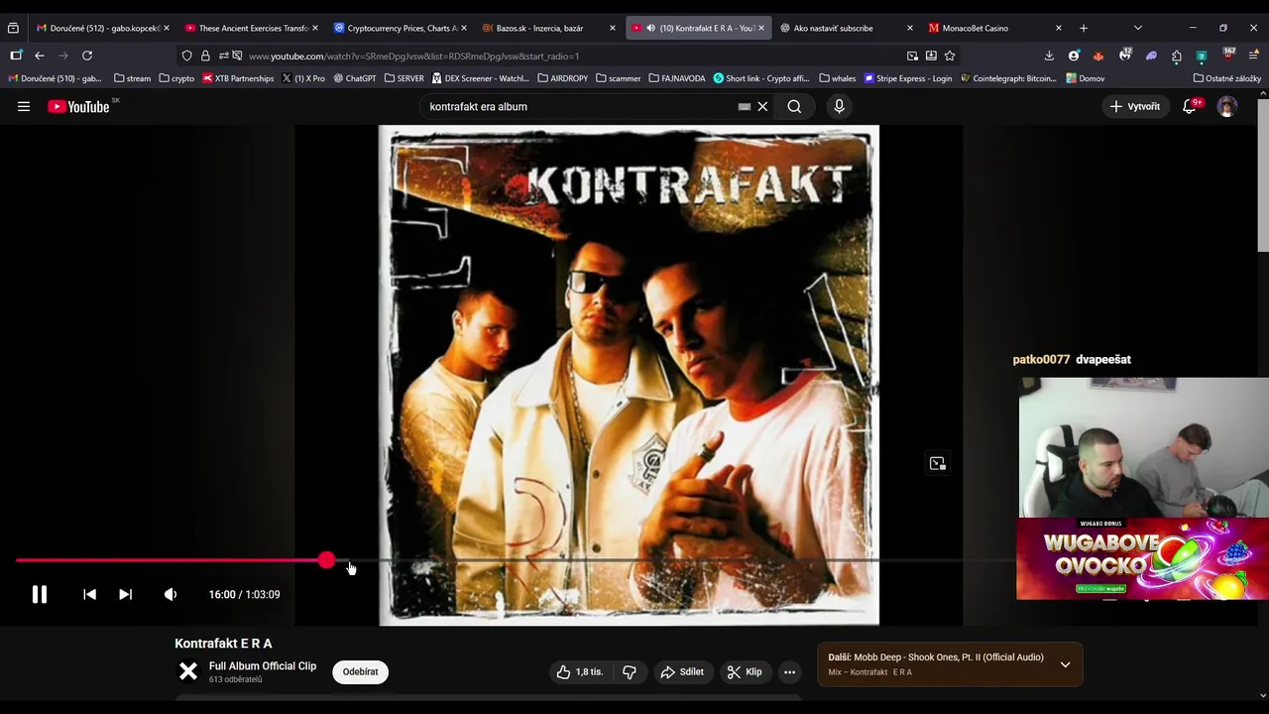
Task: List all tabs dropdown arrow
Action: click(x=1137, y=28)
